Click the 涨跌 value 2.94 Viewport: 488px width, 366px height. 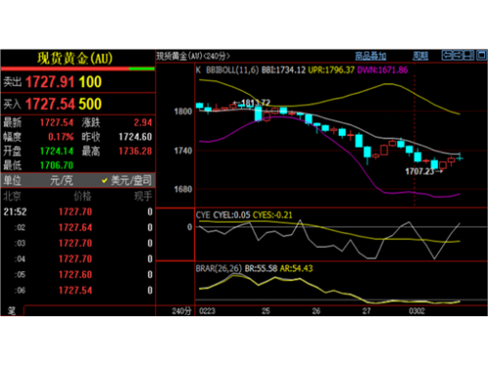tap(142, 123)
